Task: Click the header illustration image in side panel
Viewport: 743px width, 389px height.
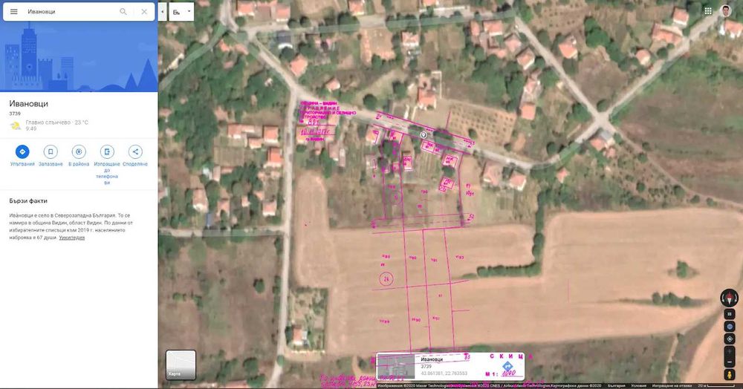Action: pyautogui.click(x=79, y=56)
